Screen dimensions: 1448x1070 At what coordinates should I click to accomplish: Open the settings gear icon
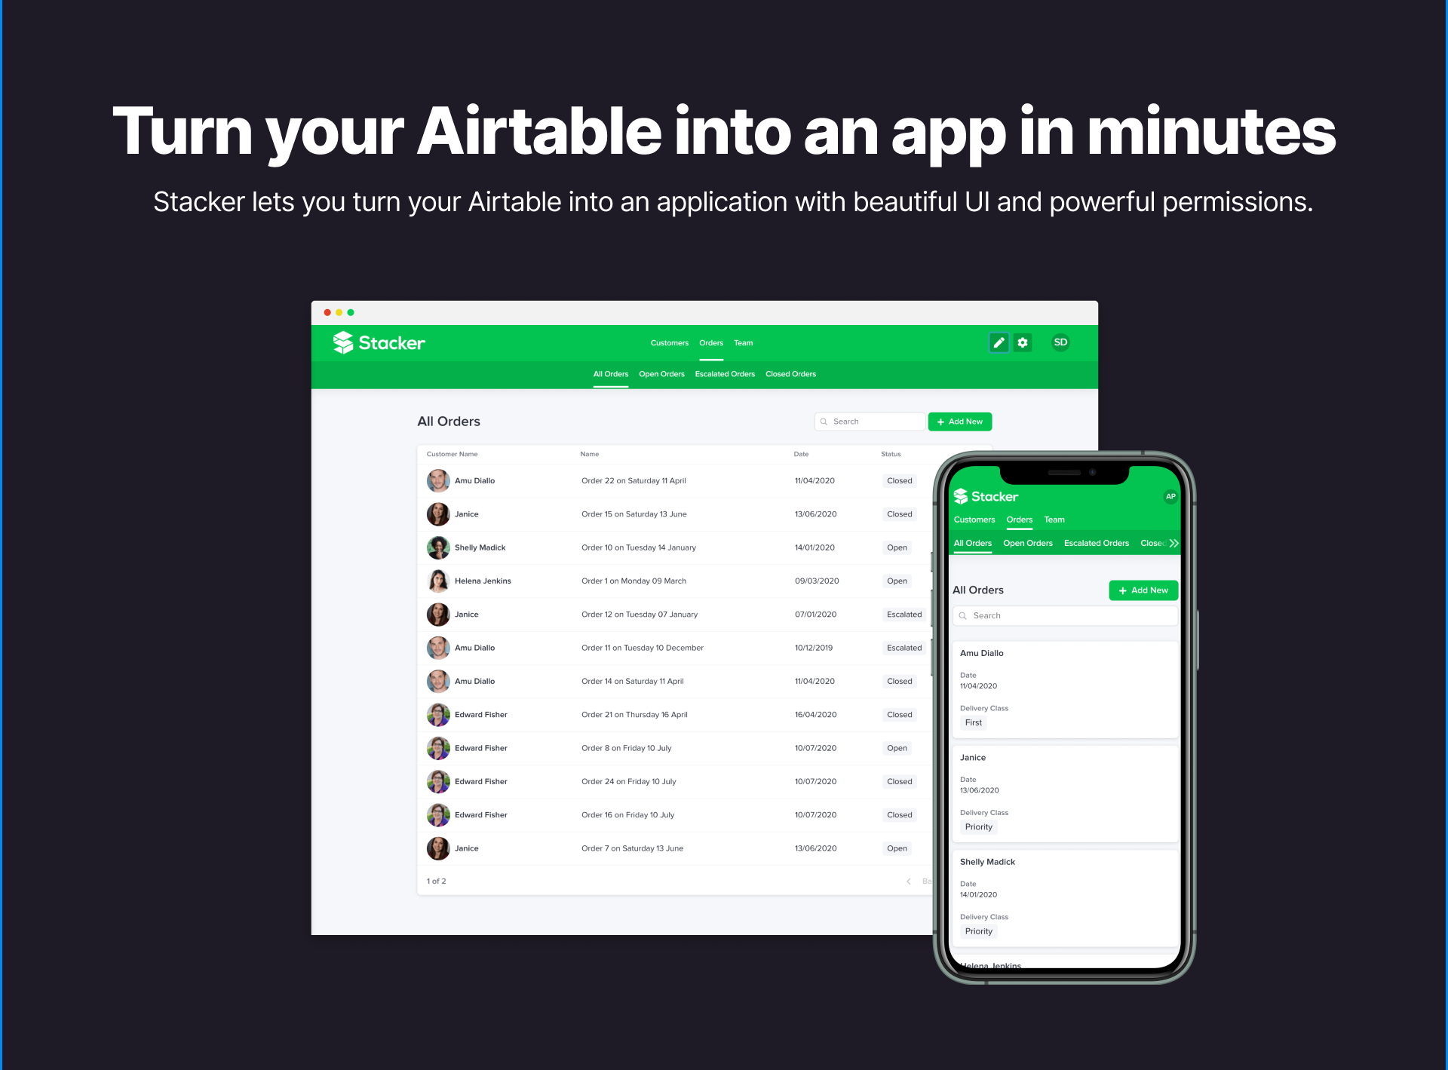coord(1022,343)
